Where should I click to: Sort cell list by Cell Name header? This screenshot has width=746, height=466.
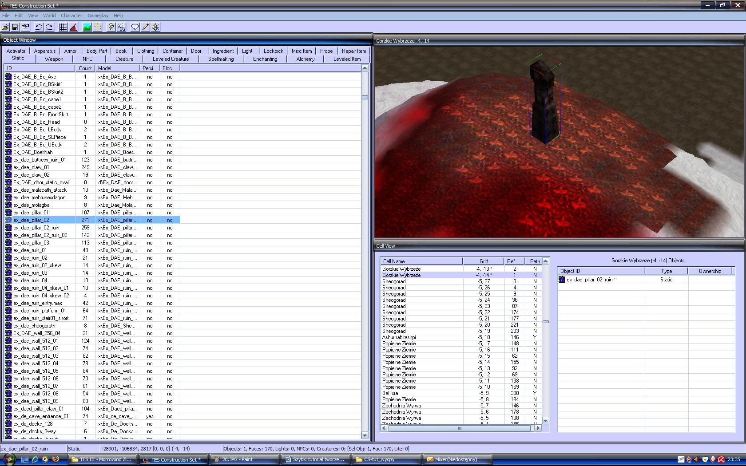[421, 261]
